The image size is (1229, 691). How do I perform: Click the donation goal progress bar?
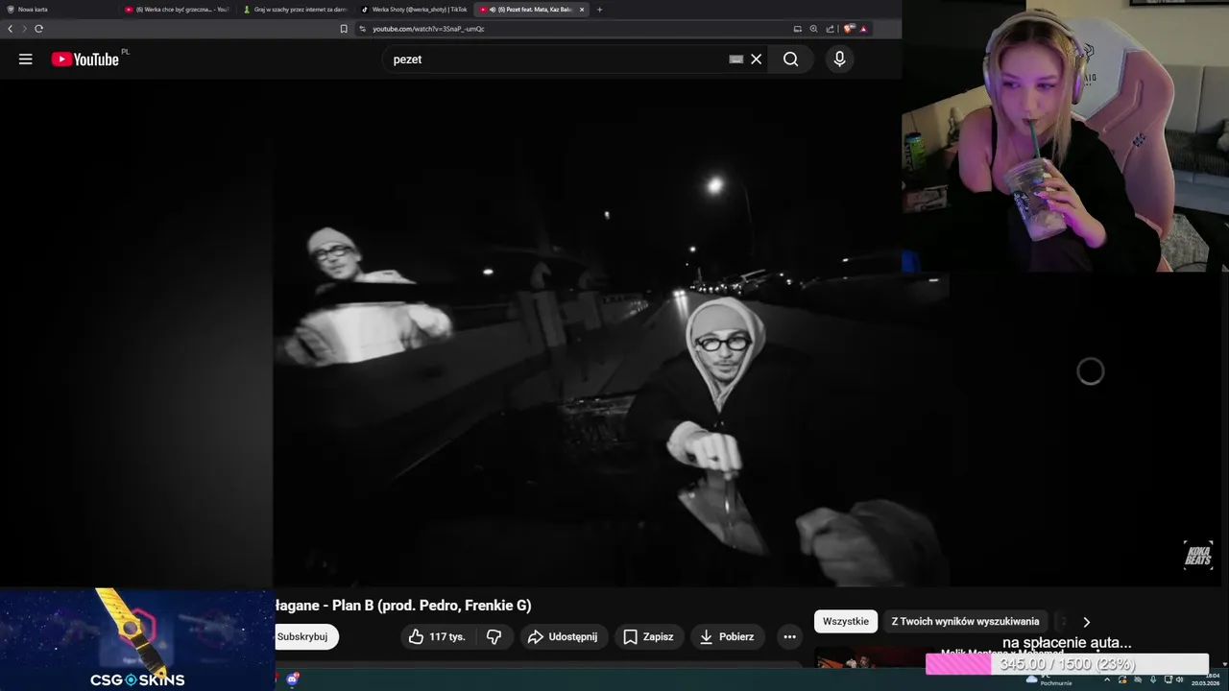tap(1067, 664)
